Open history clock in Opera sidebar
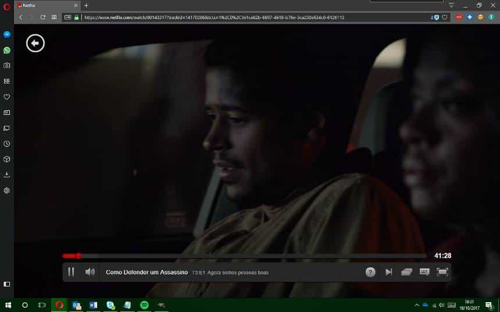 pyautogui.click(x=7, y=144)
